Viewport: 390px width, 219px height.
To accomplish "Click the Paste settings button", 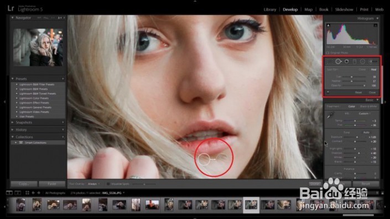I will [x=52, y=184].
